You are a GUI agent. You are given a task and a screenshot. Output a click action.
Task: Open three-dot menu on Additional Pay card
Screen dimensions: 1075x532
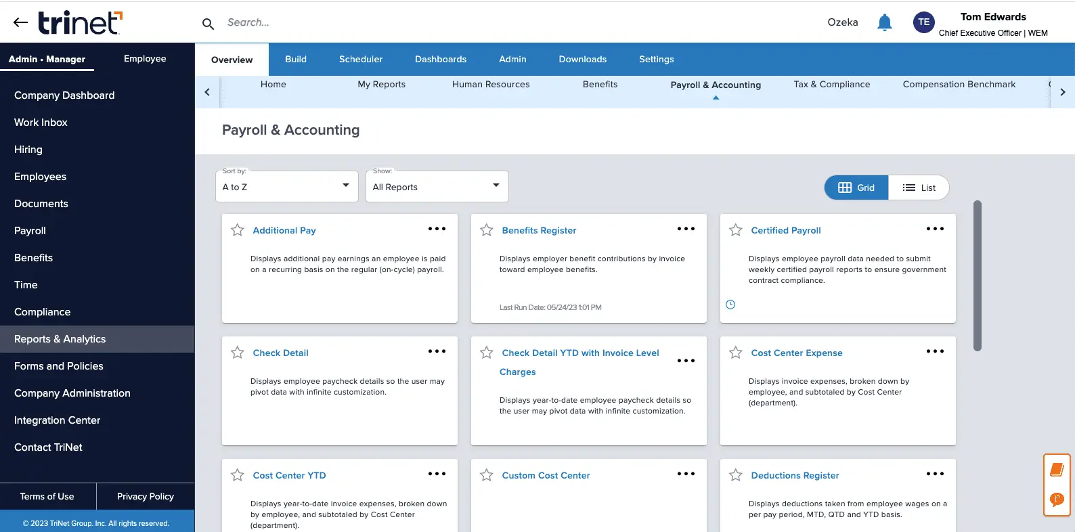pyautogui.click(x=437, y=229)
